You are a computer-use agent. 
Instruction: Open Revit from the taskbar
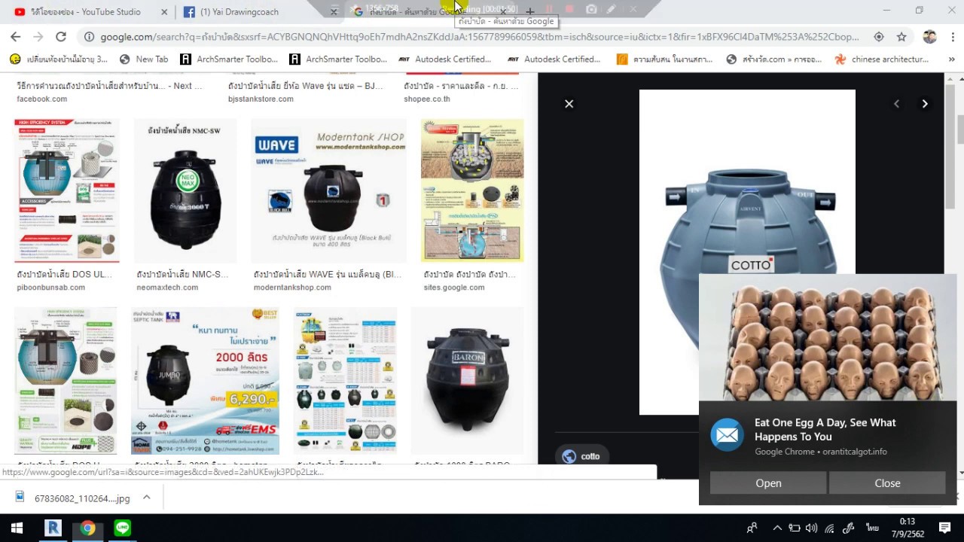coord(53,528)
